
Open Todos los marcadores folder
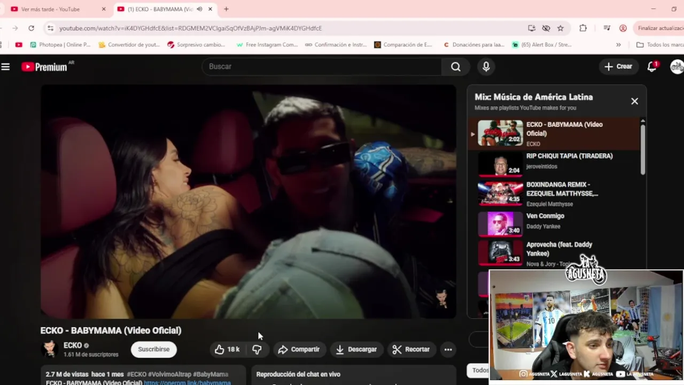click(x=659, y=45)
